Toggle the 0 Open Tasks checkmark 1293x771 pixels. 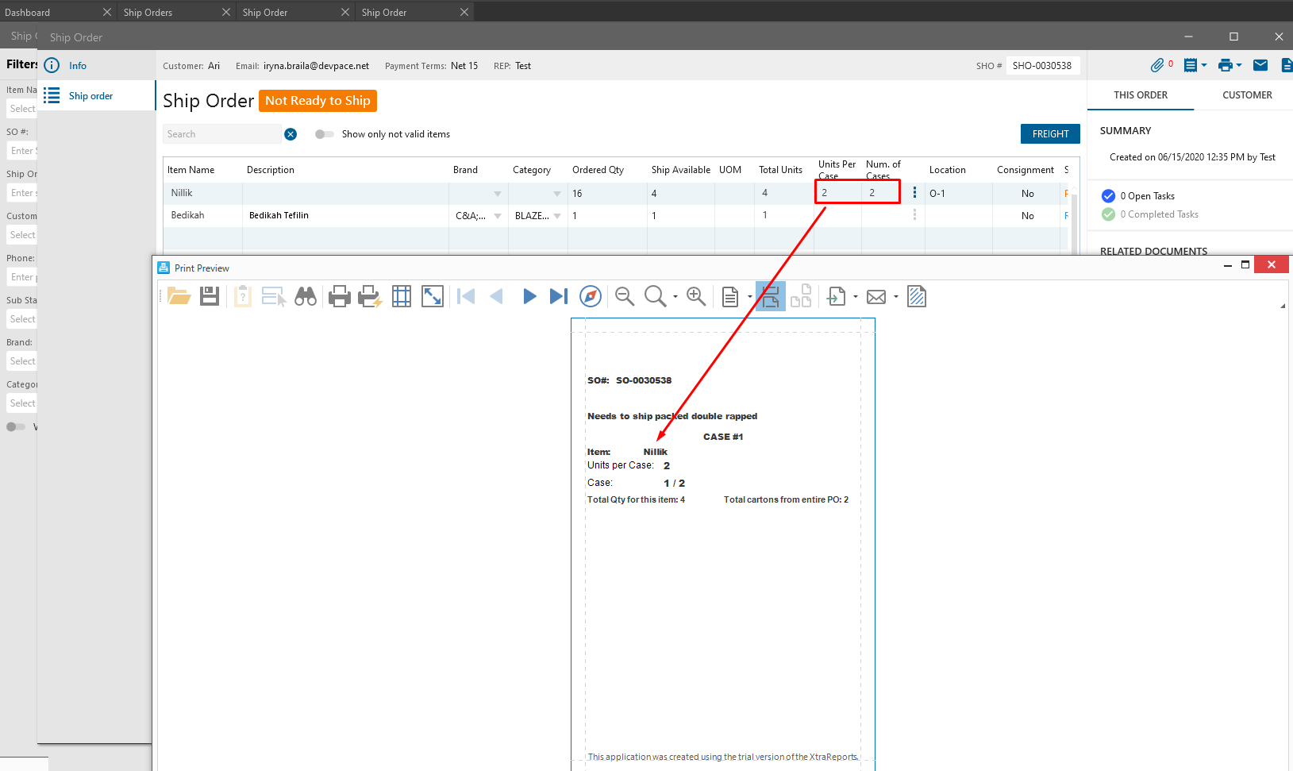click(x=1109, y=196)
